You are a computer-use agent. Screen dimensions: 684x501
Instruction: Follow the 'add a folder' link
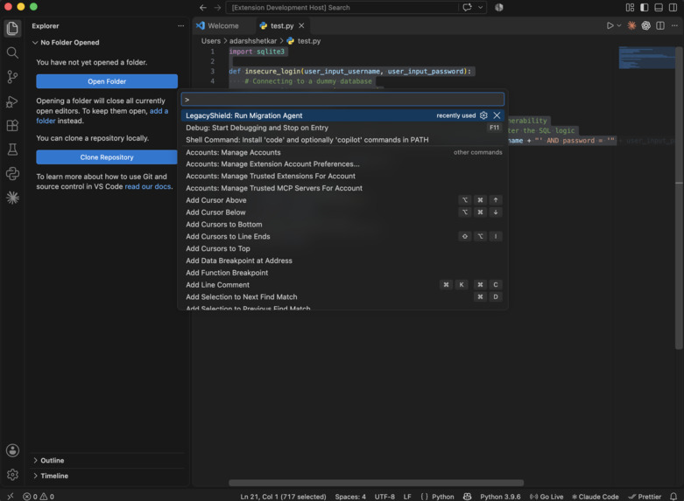coord(159,111)
